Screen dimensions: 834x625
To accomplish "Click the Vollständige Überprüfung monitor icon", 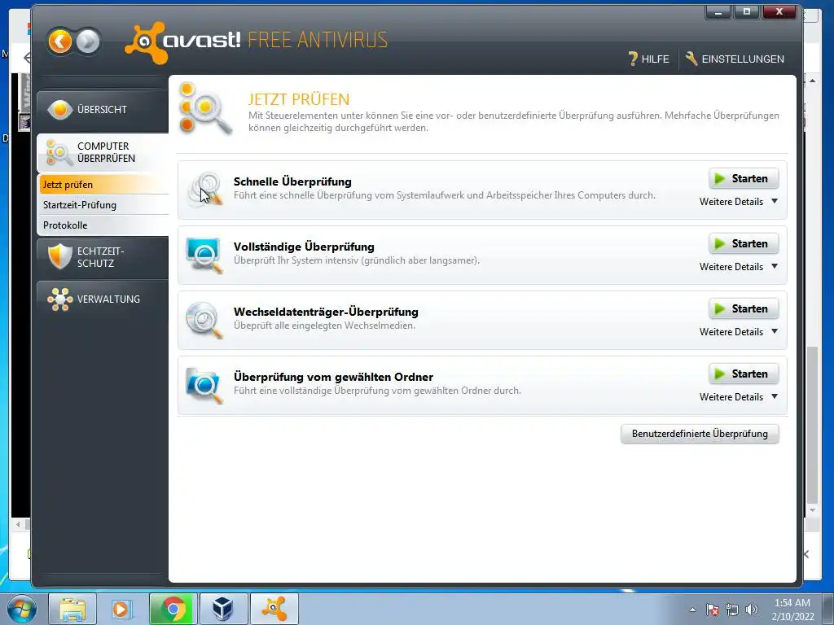I will point(204,255).
